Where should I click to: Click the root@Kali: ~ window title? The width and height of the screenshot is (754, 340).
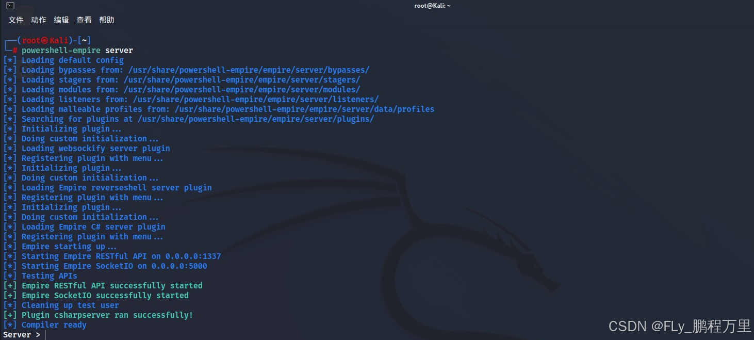(x=432, y=6)
